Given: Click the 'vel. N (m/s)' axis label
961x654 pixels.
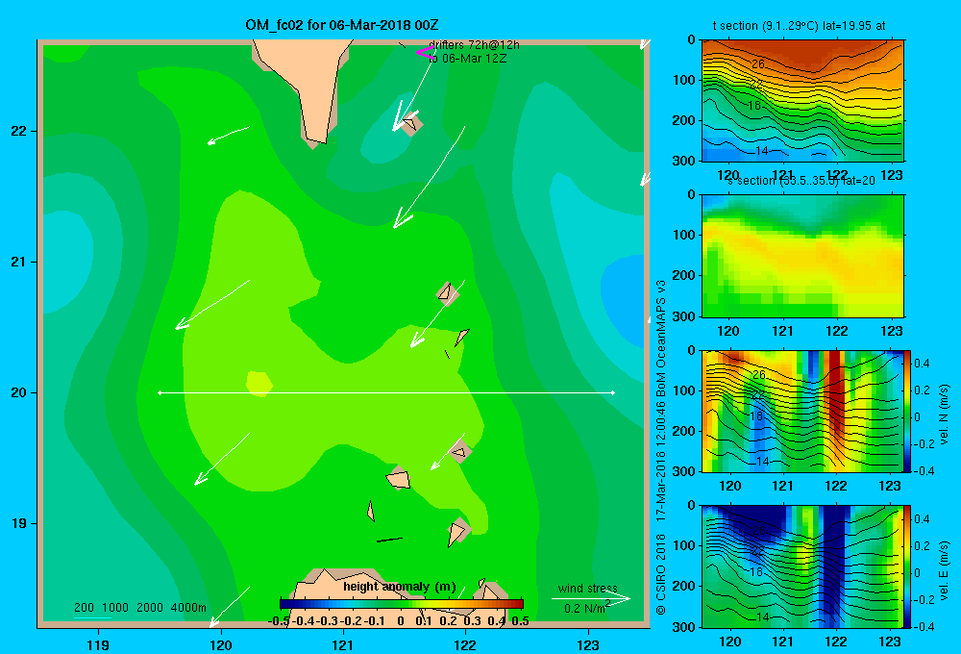Looking at the screenshot, I should (945, 415).
